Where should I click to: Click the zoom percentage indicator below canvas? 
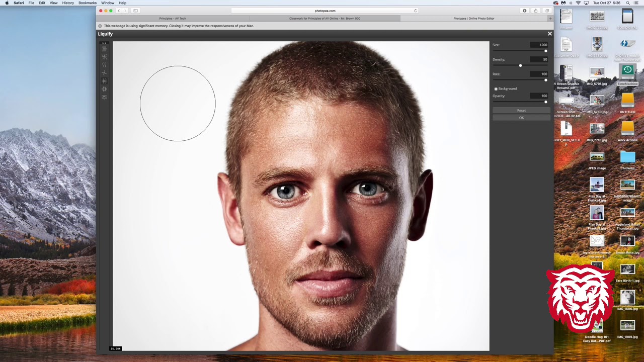pos(116,348)
